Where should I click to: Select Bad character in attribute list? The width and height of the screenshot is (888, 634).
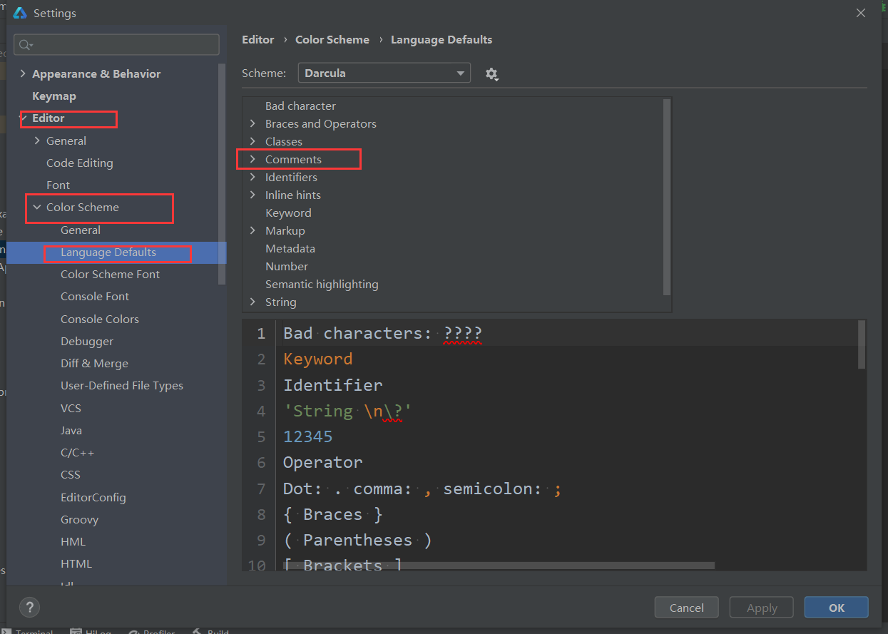(x=300, y=106)
